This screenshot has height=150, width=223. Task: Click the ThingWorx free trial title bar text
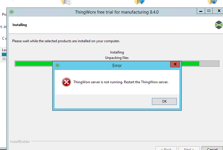click(117, 12)
